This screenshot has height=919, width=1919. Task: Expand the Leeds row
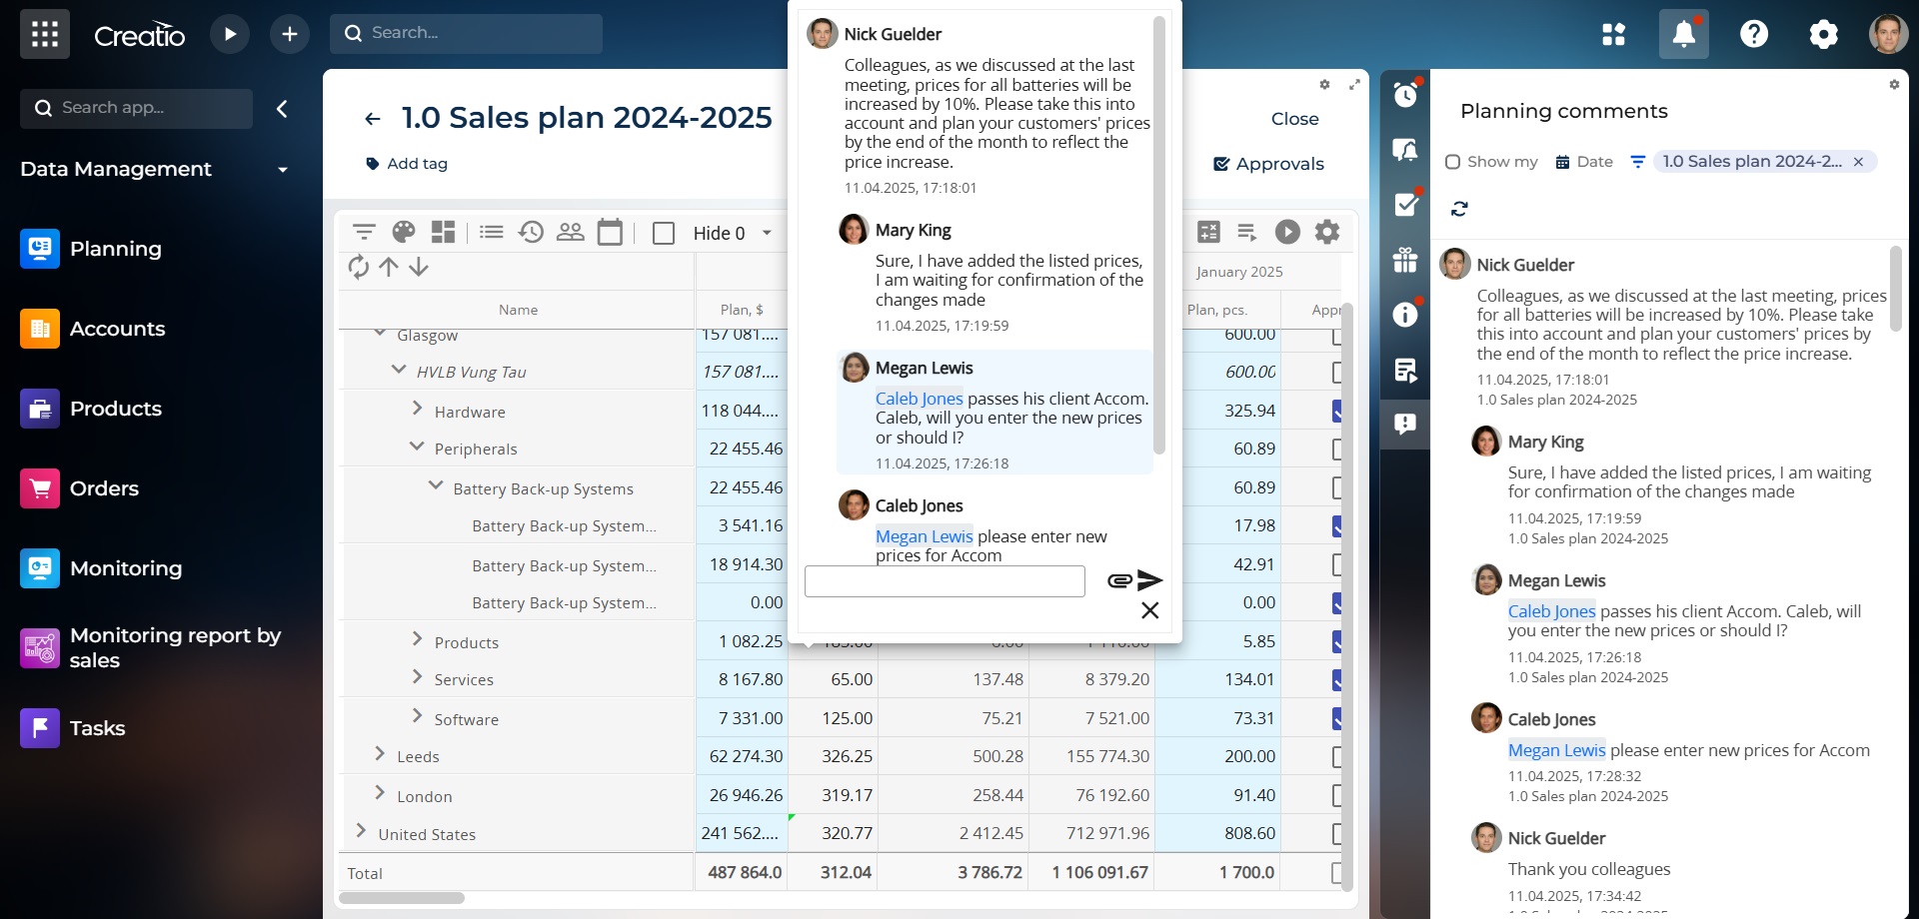point(380,753)
